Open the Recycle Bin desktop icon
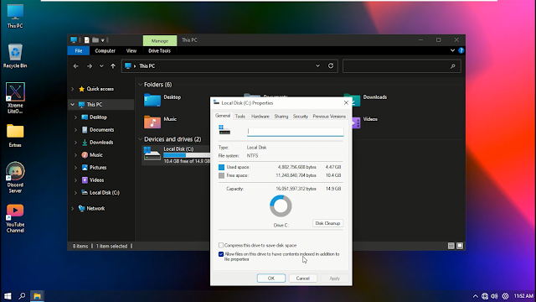The height and width of the screenshot is (302, 536). [15, 56]
